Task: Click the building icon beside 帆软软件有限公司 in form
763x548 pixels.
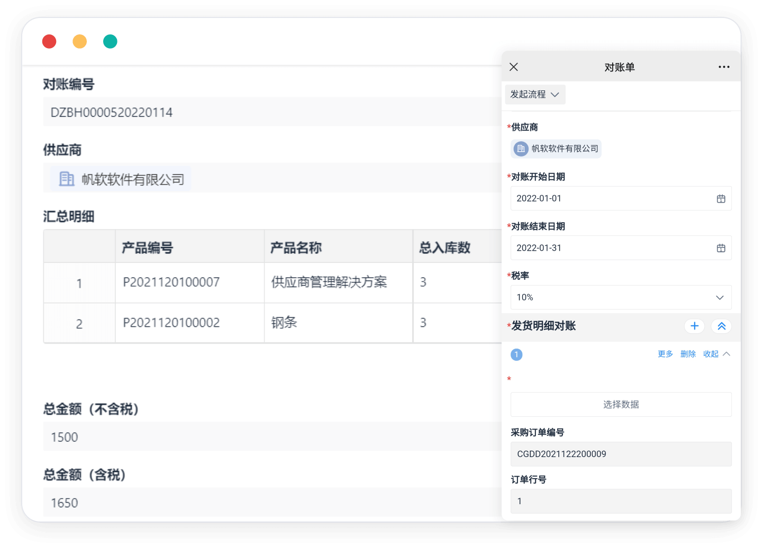Action: click(x=67, y=179)
